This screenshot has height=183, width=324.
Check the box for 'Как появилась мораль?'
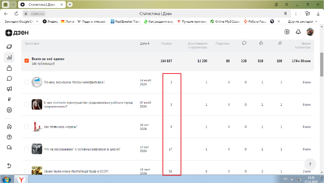(x=27, y=127)
